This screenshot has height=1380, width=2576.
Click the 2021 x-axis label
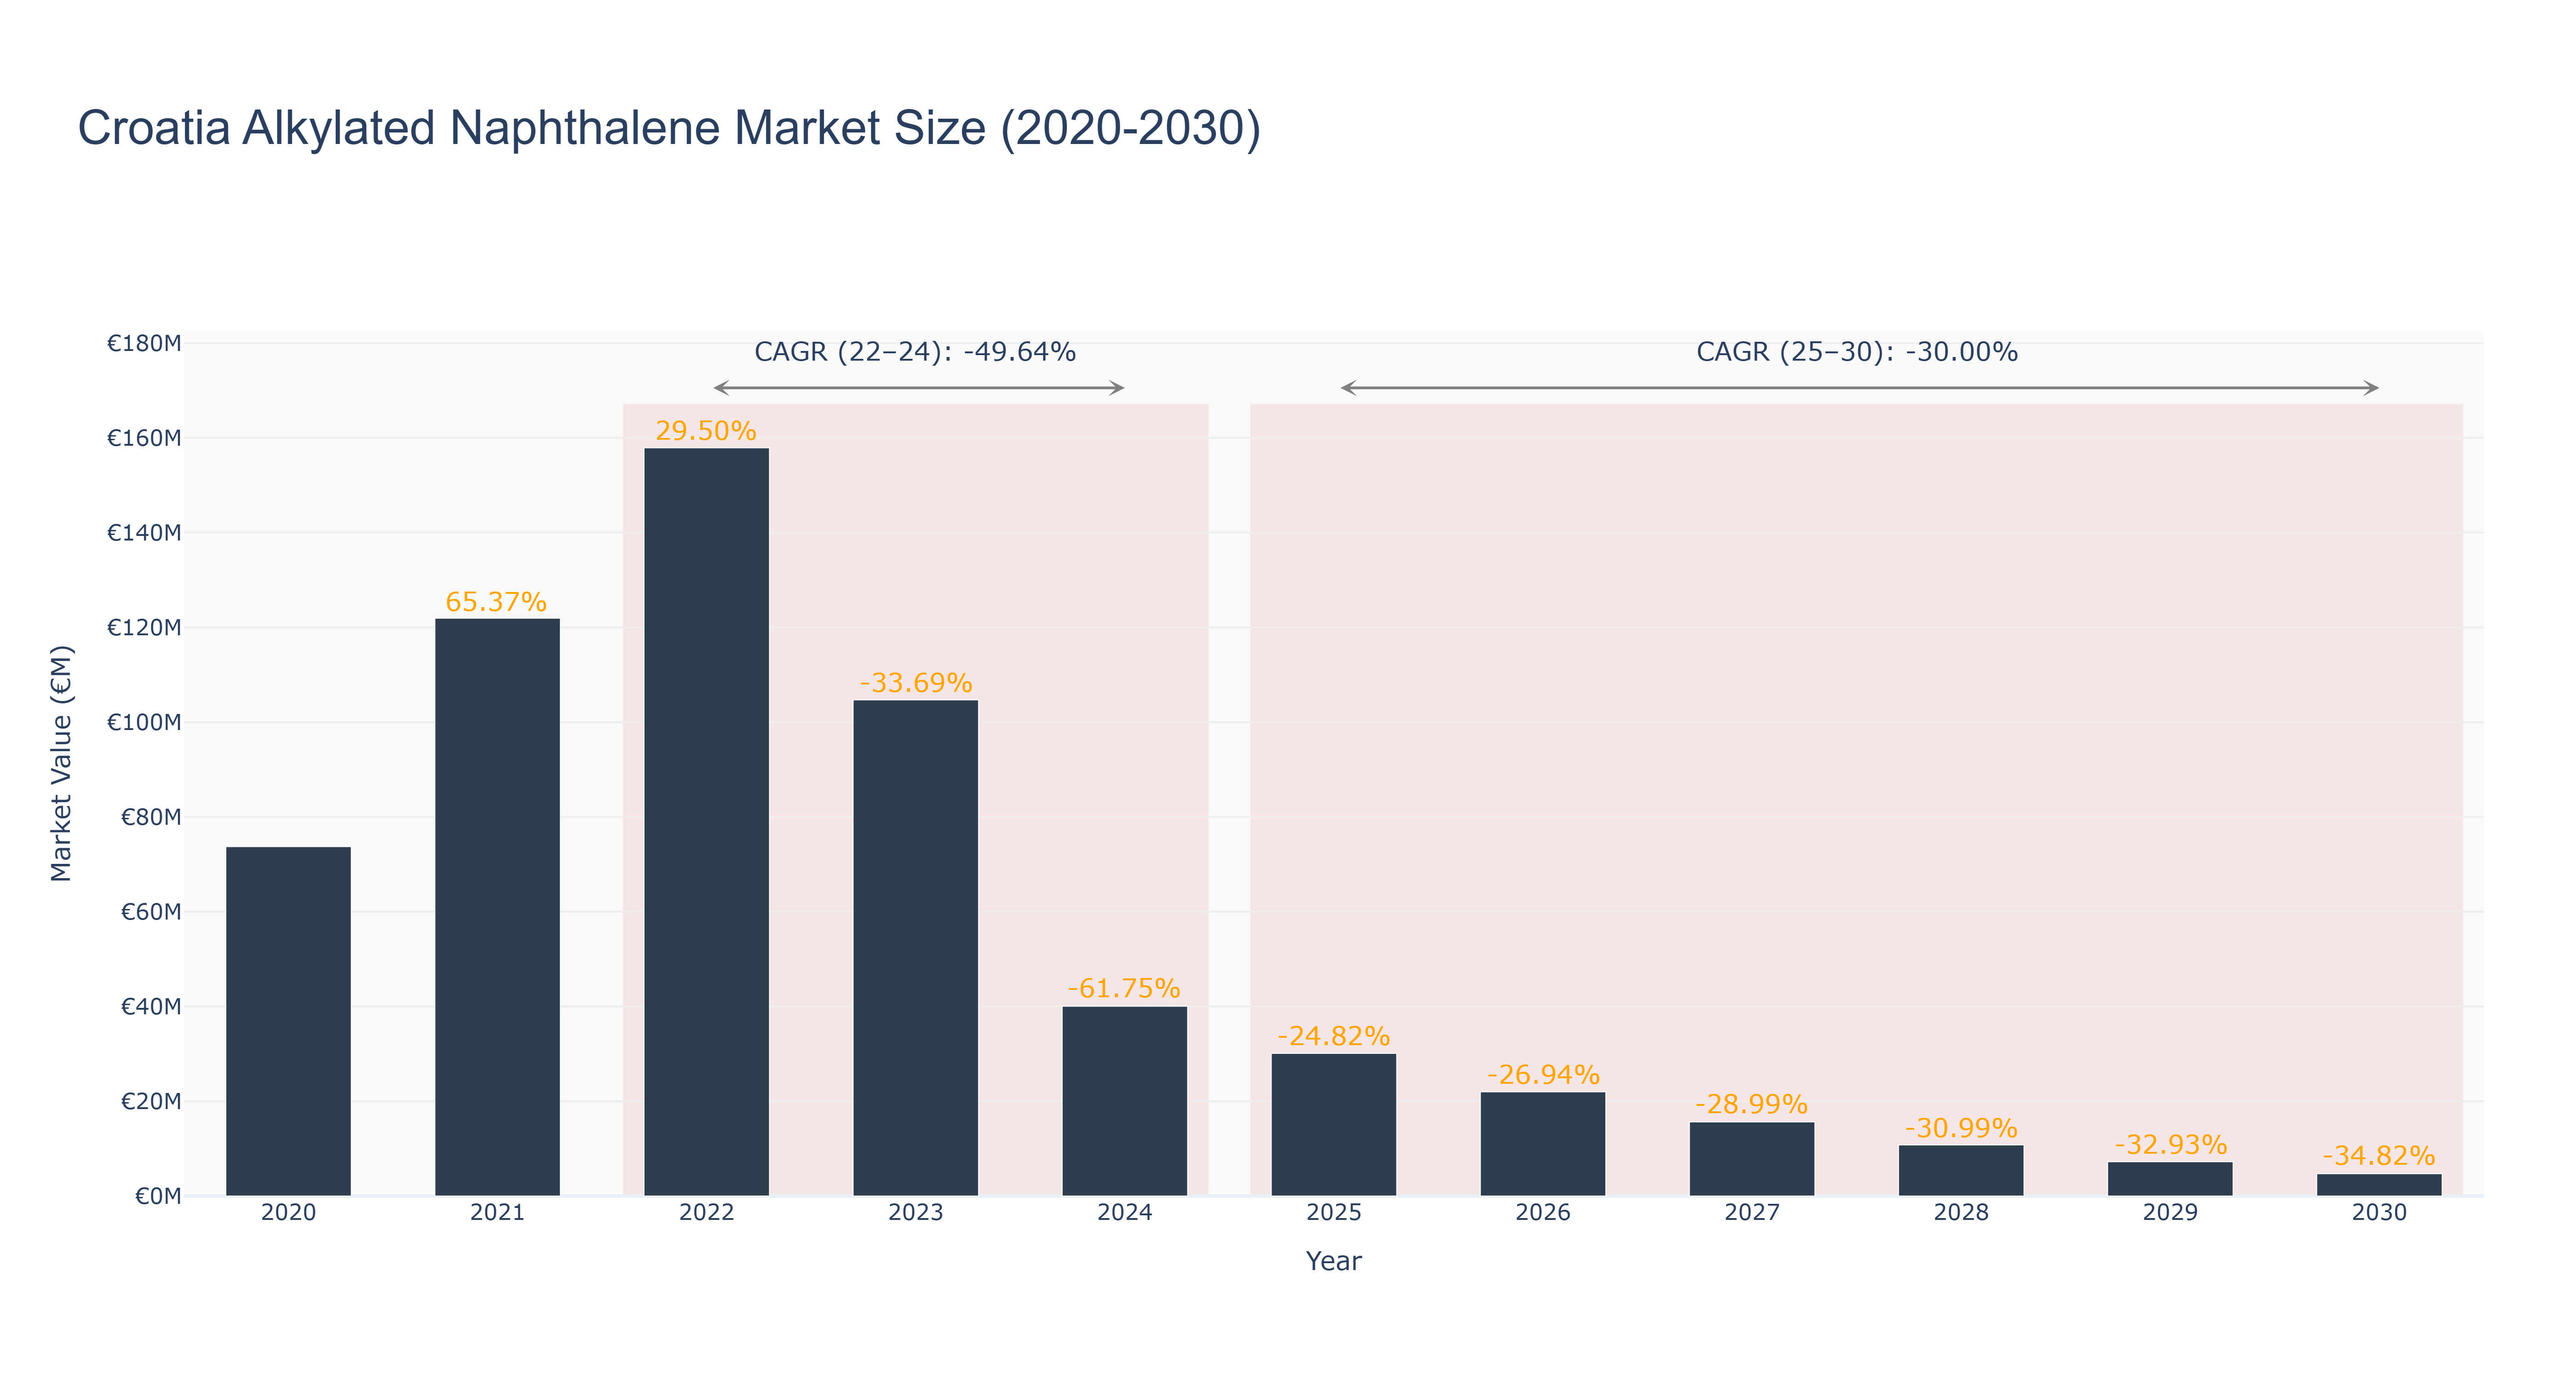coord(497,1213)
